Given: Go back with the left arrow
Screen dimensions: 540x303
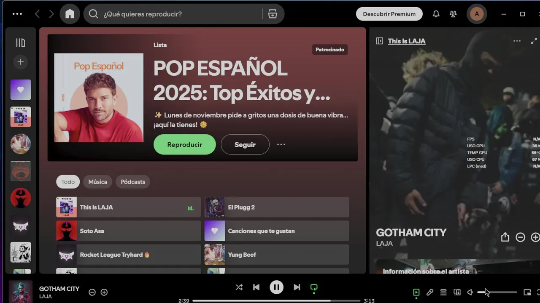Looking at the screenshot, I should point(37,14).
